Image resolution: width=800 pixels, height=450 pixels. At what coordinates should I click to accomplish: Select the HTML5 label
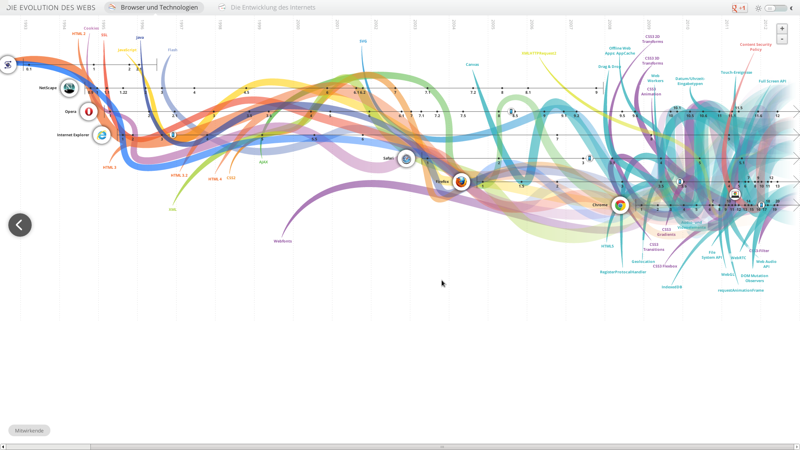[x=607, y=246]
